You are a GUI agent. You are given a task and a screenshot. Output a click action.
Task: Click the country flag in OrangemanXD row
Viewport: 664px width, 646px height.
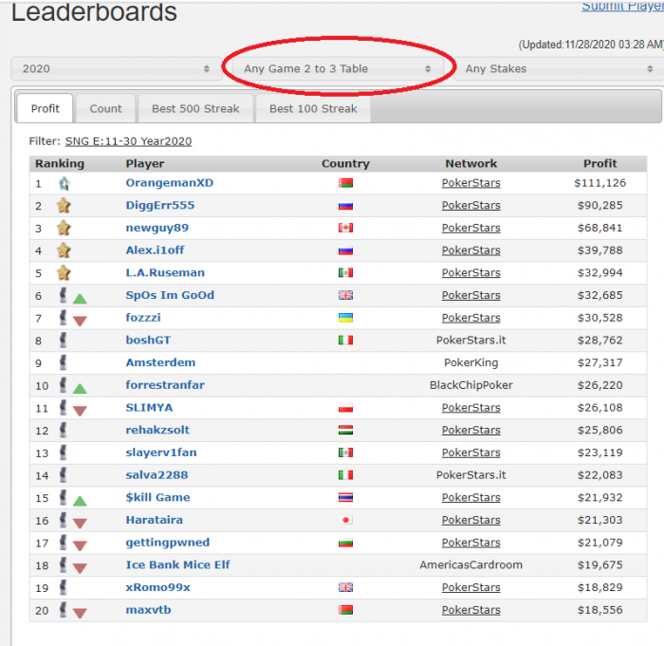point(345,183)
